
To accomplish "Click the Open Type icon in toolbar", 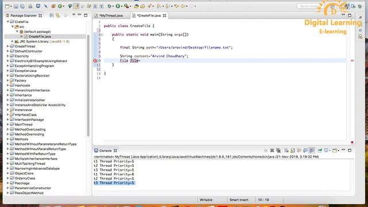I will pyautogui.click(x=136, y=6).
